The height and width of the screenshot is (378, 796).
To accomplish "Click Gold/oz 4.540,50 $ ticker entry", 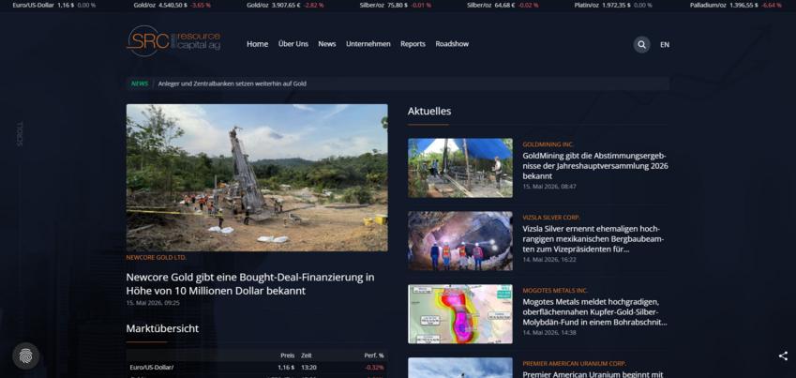I will [x=173, y=5].
